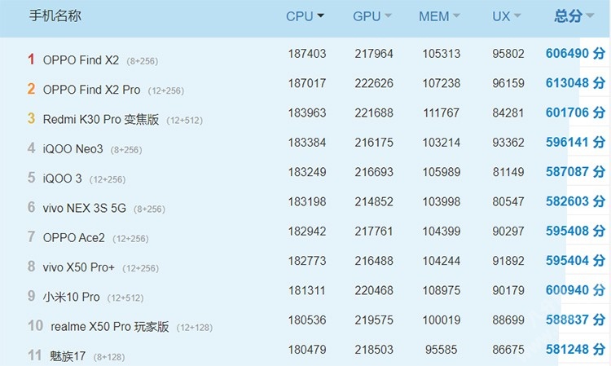
Task: Sort by GPU column dropdown arrow
Action: (388, 16)
